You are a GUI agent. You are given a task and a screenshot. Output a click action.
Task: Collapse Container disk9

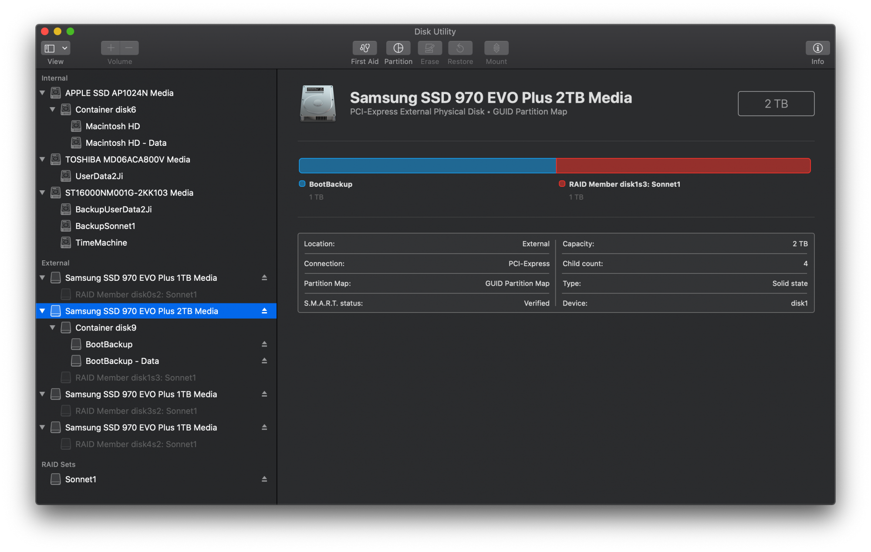(52, 327)
